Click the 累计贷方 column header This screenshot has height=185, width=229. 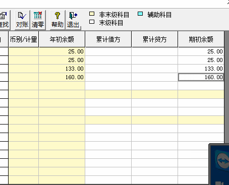point(155,39)
